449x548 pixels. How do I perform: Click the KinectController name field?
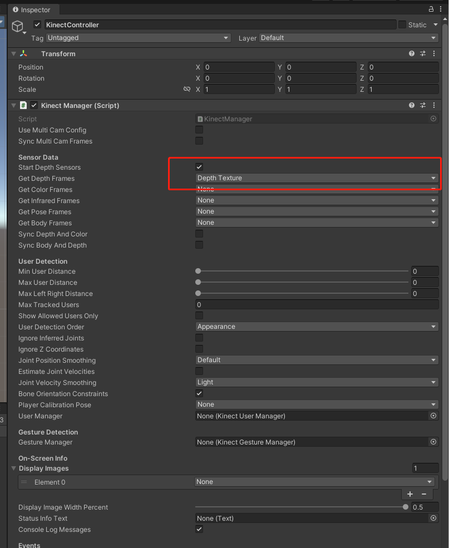click(x=220, y=24)
